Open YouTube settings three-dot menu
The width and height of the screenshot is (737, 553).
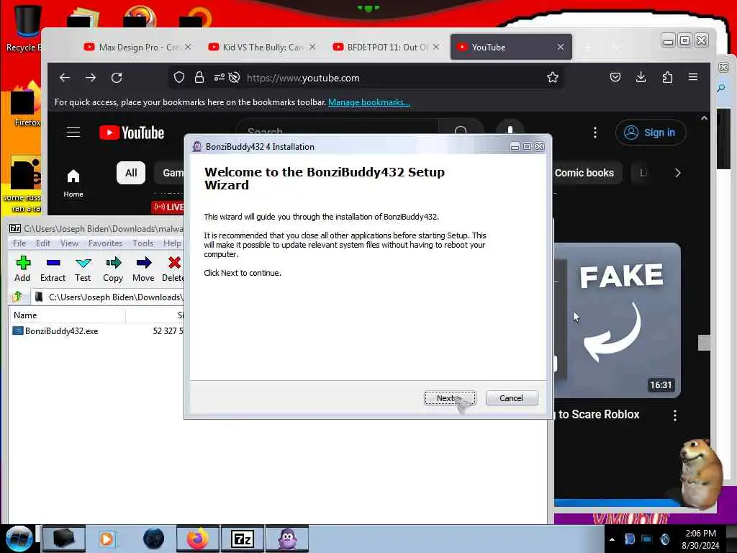pos(595,132)
